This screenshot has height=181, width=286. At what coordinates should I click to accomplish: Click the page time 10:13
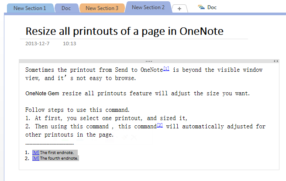(x=69, y=44)
